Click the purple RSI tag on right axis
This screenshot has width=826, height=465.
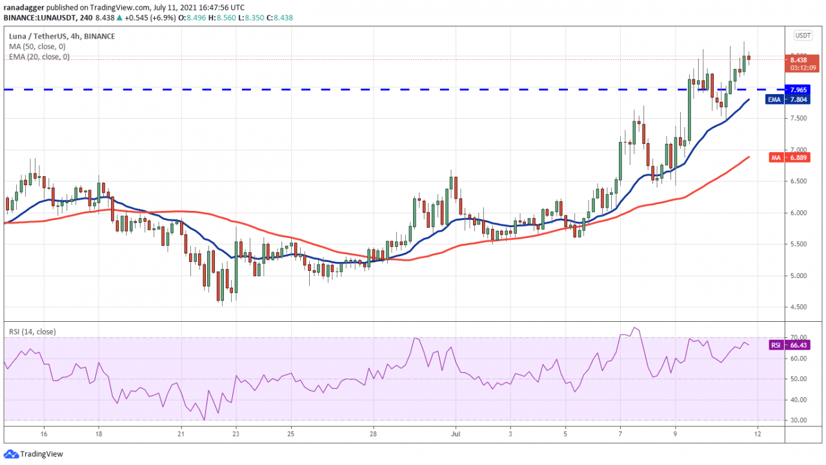click(776, 345)
